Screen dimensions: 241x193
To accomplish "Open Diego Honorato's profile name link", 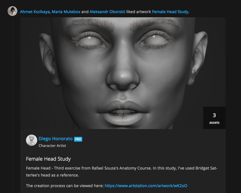I will coord(55,139).
